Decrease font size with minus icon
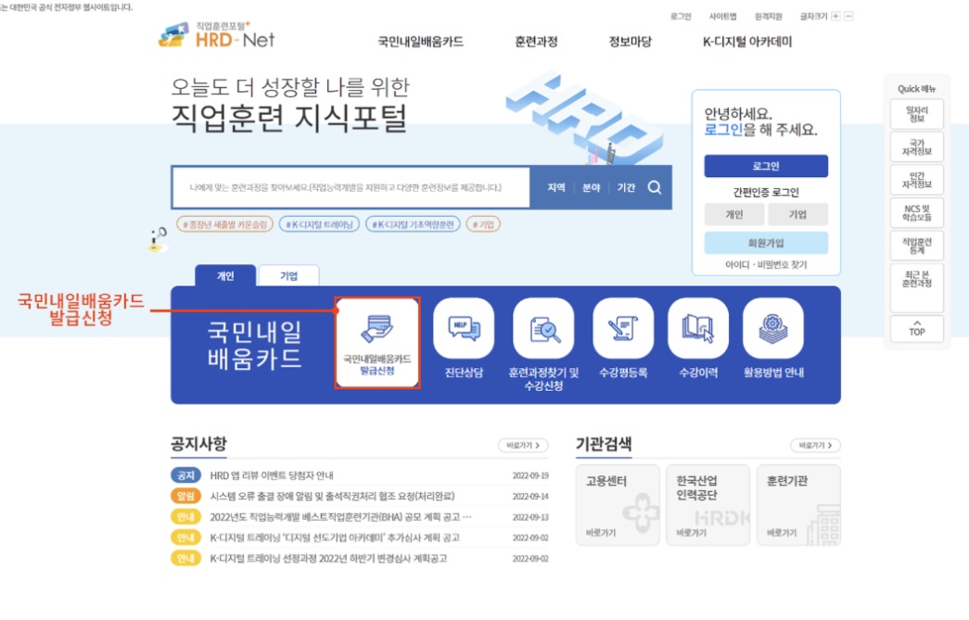This screenshot has width=969, height=620. tap(848, 16)
